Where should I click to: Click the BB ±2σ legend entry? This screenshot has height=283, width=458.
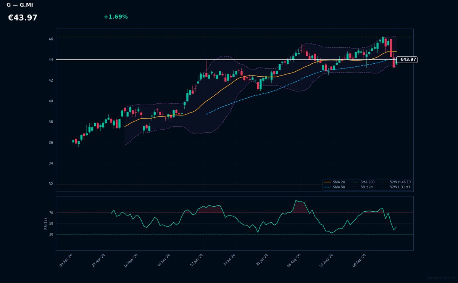tap(362, 187)
